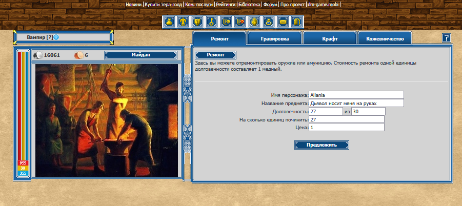Screen dimensions: 462x206
Task: Focus the Имя персонажа field
Action: (x=356, y=95)
